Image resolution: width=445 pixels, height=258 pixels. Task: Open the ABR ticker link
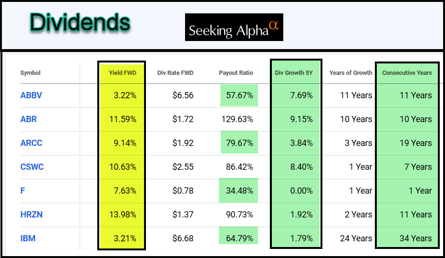(29, 119)
